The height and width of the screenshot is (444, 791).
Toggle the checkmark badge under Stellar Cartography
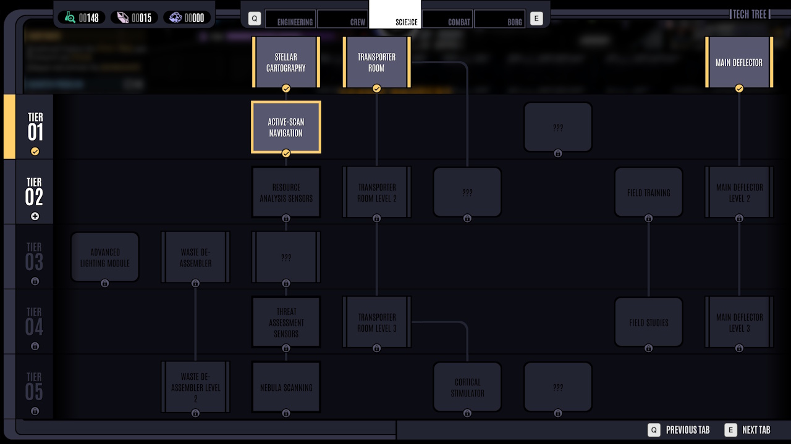pos(286,88)
